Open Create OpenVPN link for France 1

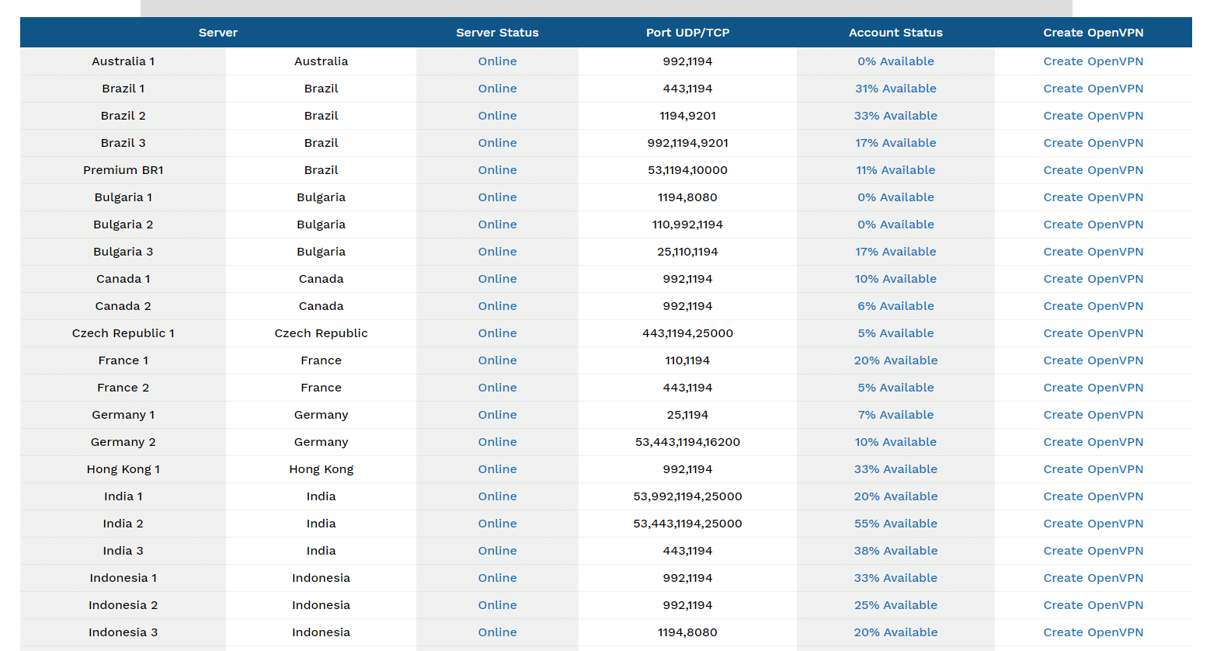point(1093,360)
